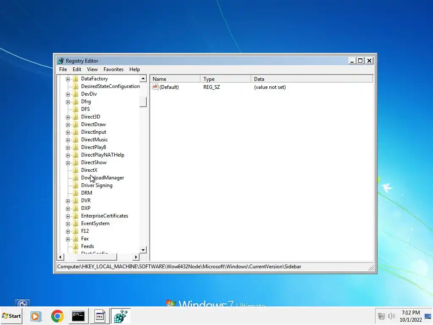Click the volume icon in system tray
433x325 pixels.
pos(391,316)
